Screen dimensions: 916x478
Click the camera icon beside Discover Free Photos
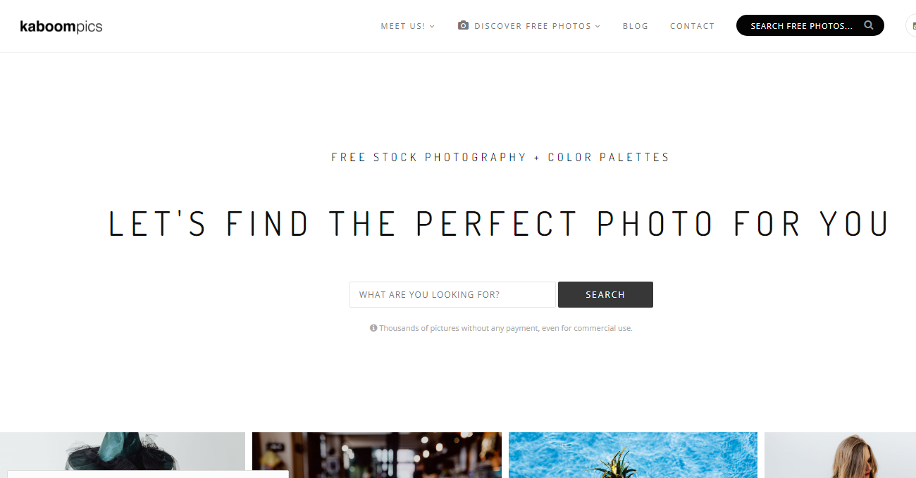(463, 25)
